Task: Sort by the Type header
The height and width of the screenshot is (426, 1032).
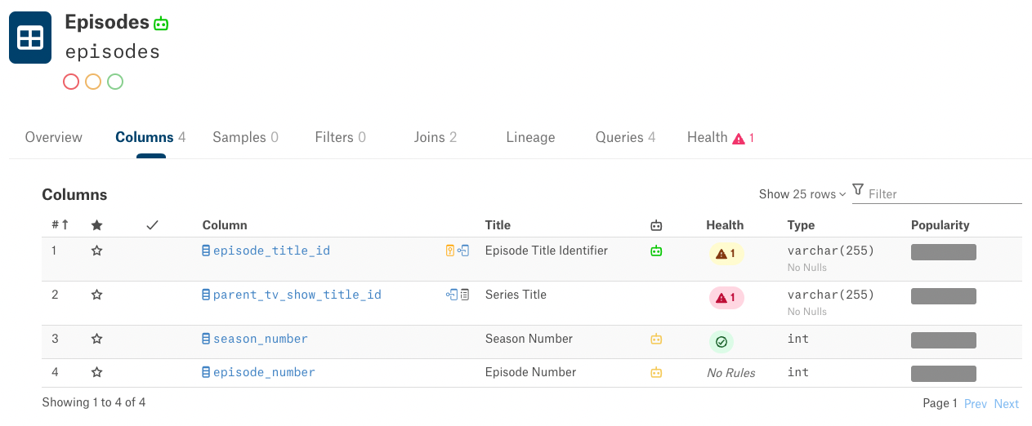Action: click(x=801, y=225)
